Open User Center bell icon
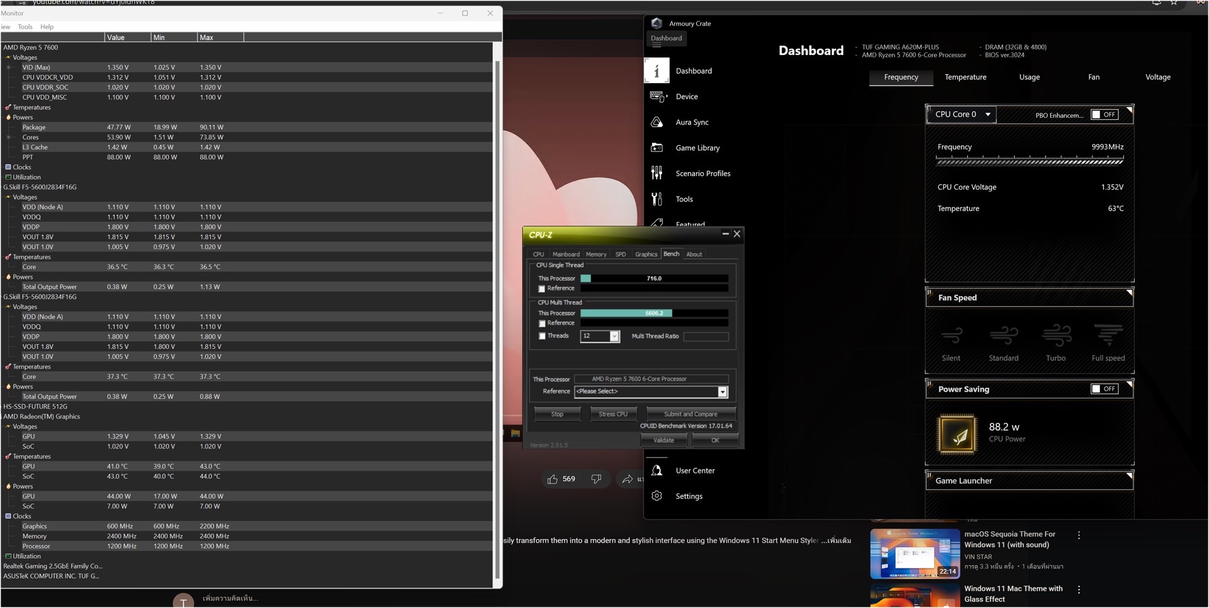Image resolution: width=1209 pixels, height=608 pixels. point(657,471)
